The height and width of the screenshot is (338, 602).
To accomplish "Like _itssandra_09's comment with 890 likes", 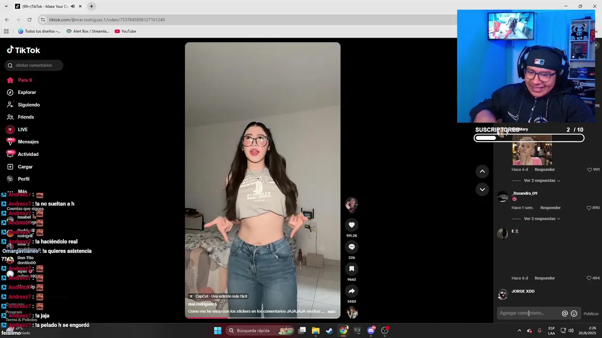I will click(x=589, y=207).
